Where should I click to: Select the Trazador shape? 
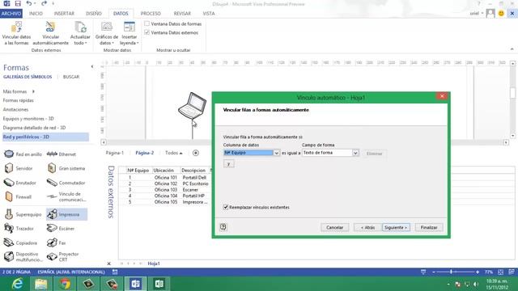[x=19, y=228]
